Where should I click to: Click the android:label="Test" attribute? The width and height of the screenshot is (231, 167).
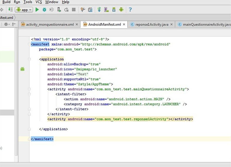click(x=68, y=74)
